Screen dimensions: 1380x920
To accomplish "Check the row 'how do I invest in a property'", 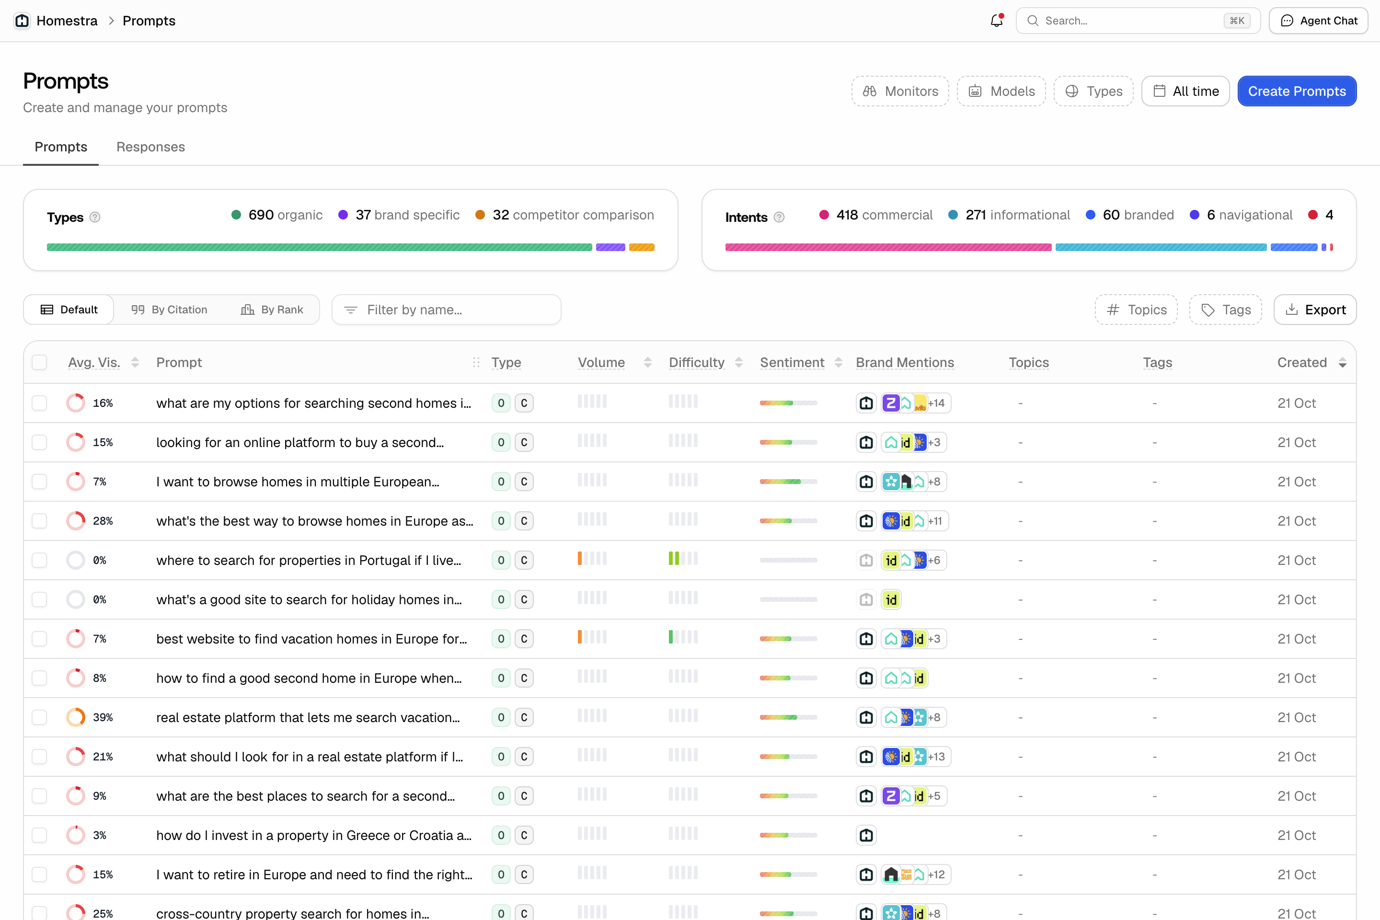I will tap(39, 836).
